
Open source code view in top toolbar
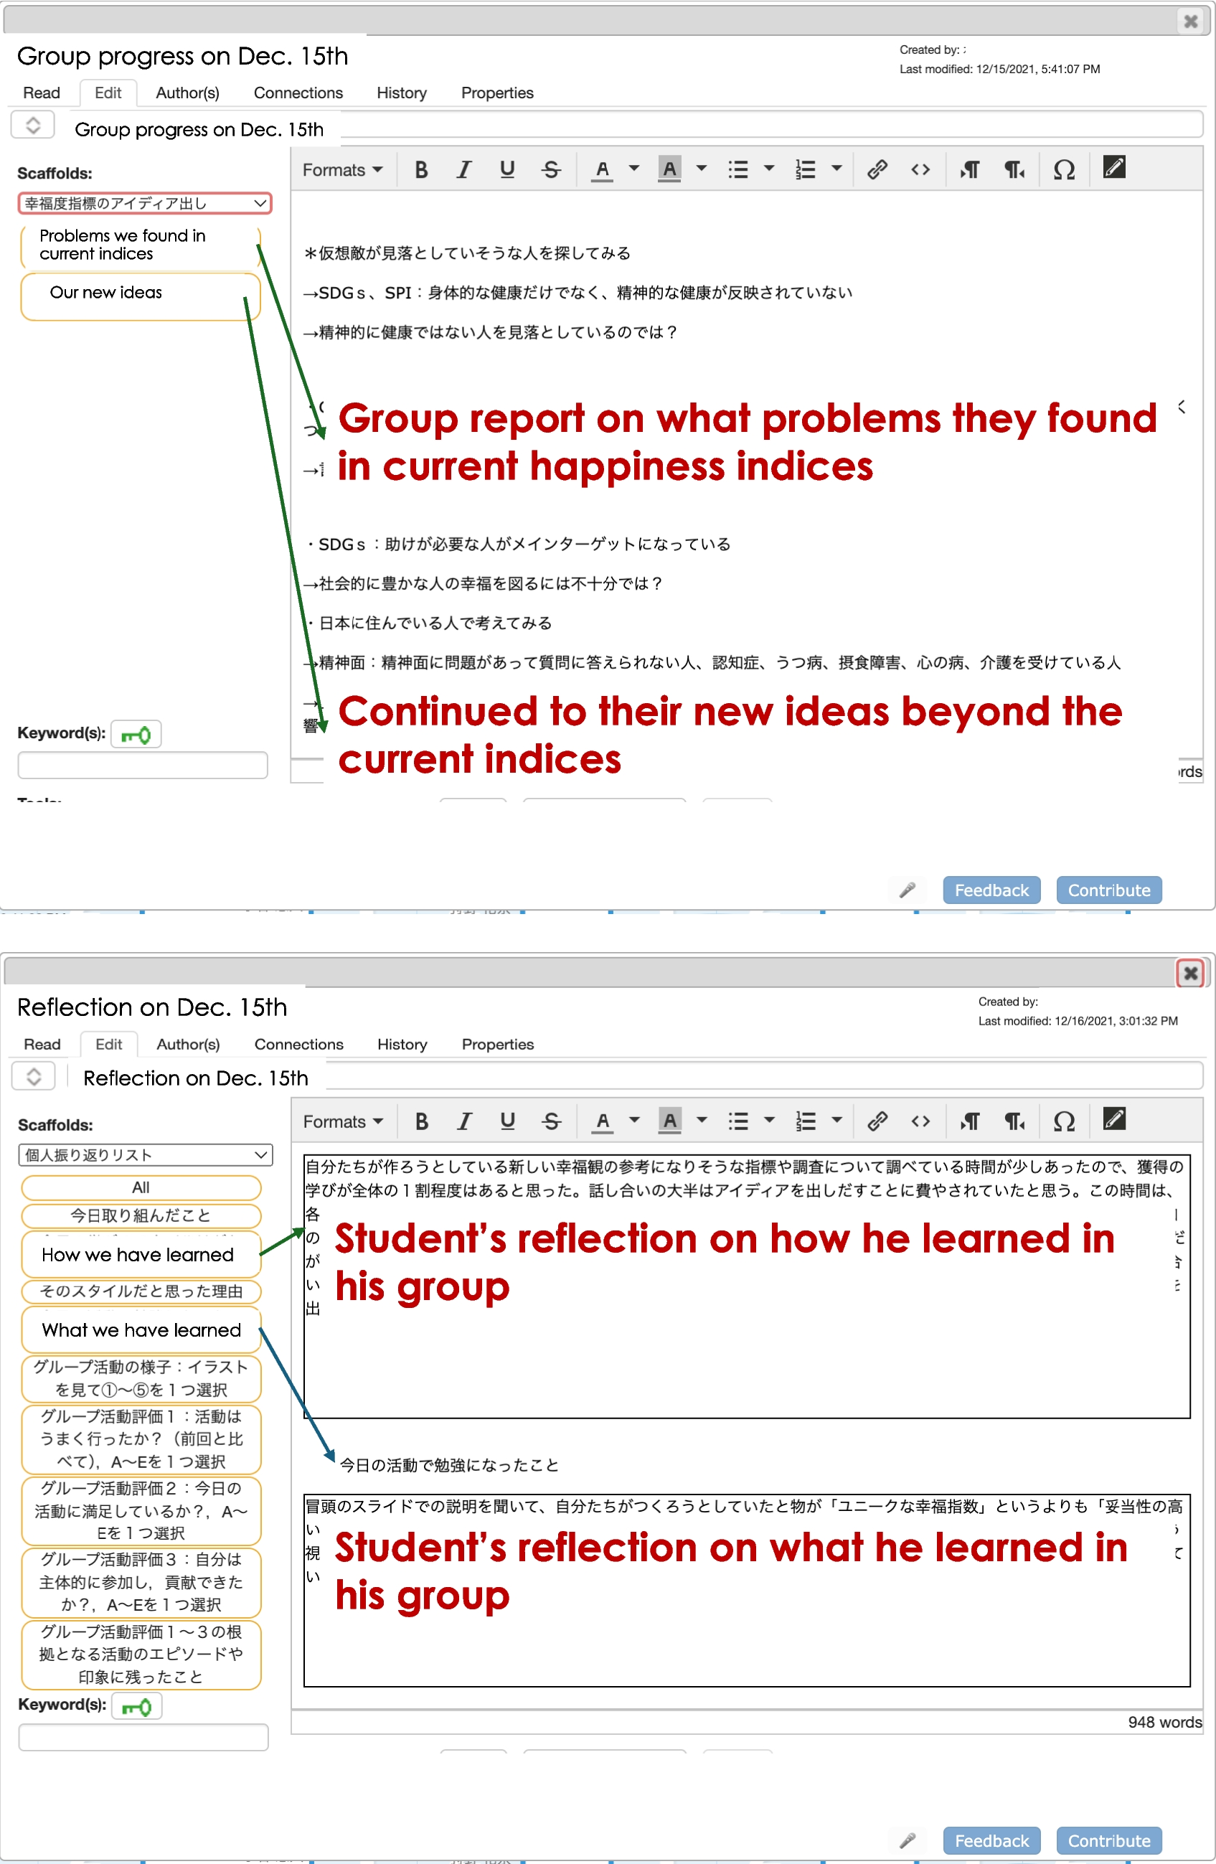tap(920, 169)
